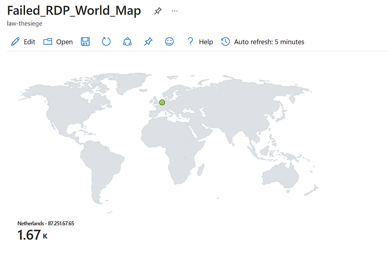This screenshot has height=259, width=388.
Task: Pin workbook using title pin icon
Action: click(x=157, y=11)
